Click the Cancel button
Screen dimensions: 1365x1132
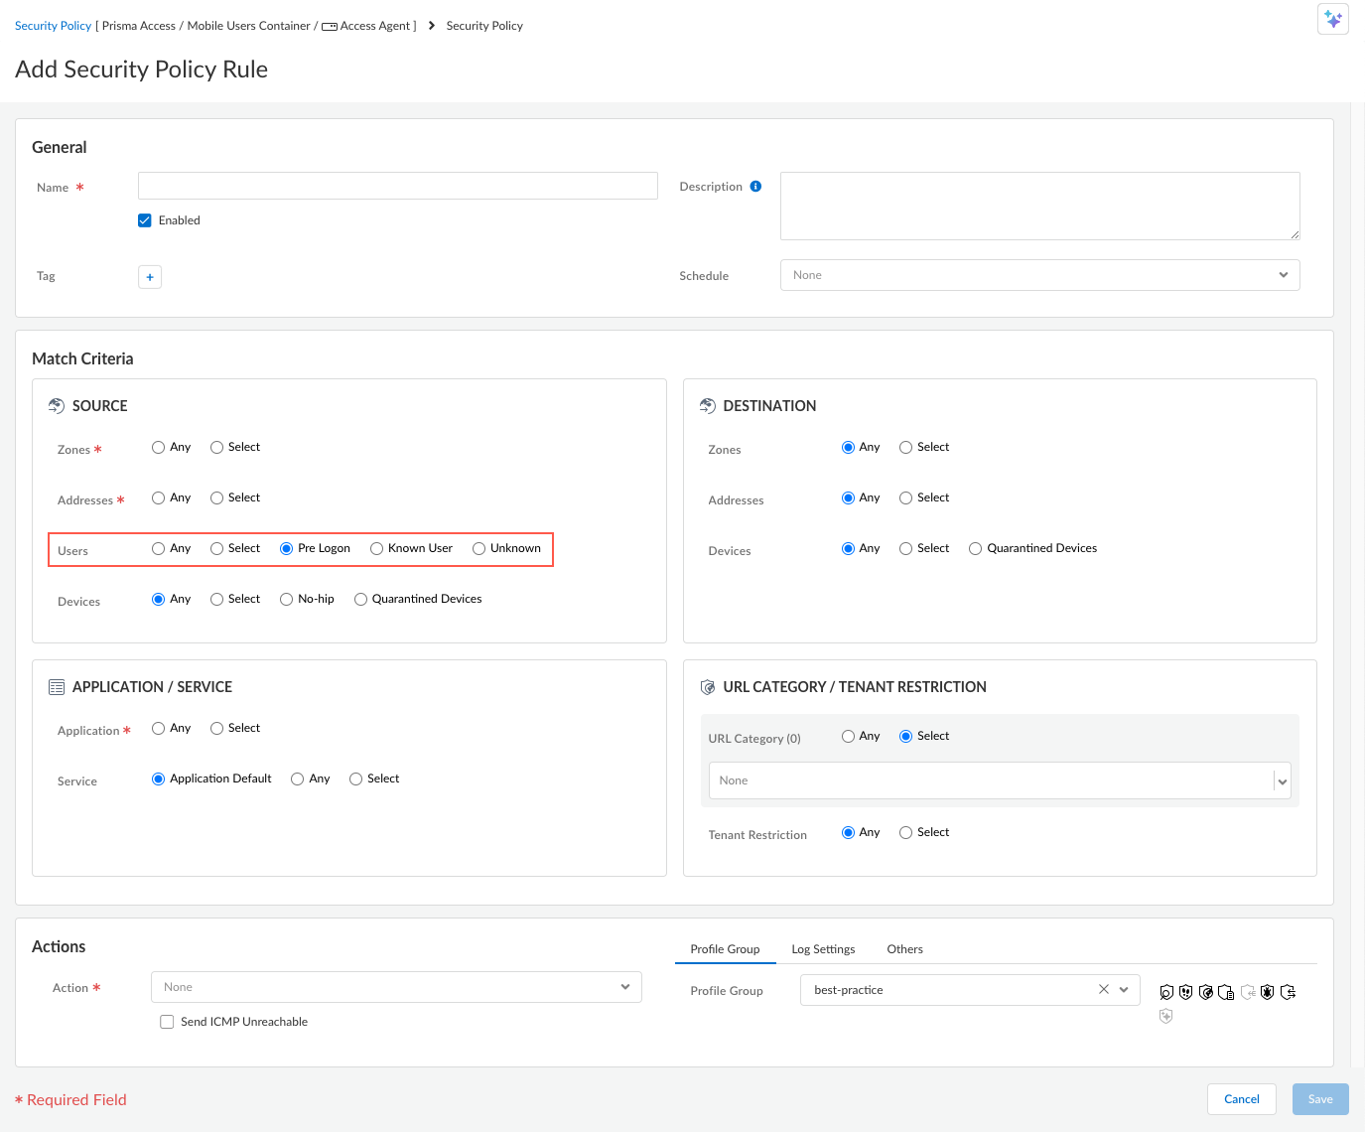coord(1241,1098)
